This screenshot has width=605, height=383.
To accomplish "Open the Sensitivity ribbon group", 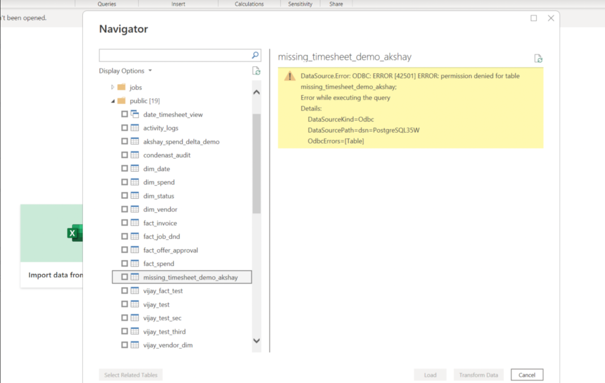I will (300, 4).
